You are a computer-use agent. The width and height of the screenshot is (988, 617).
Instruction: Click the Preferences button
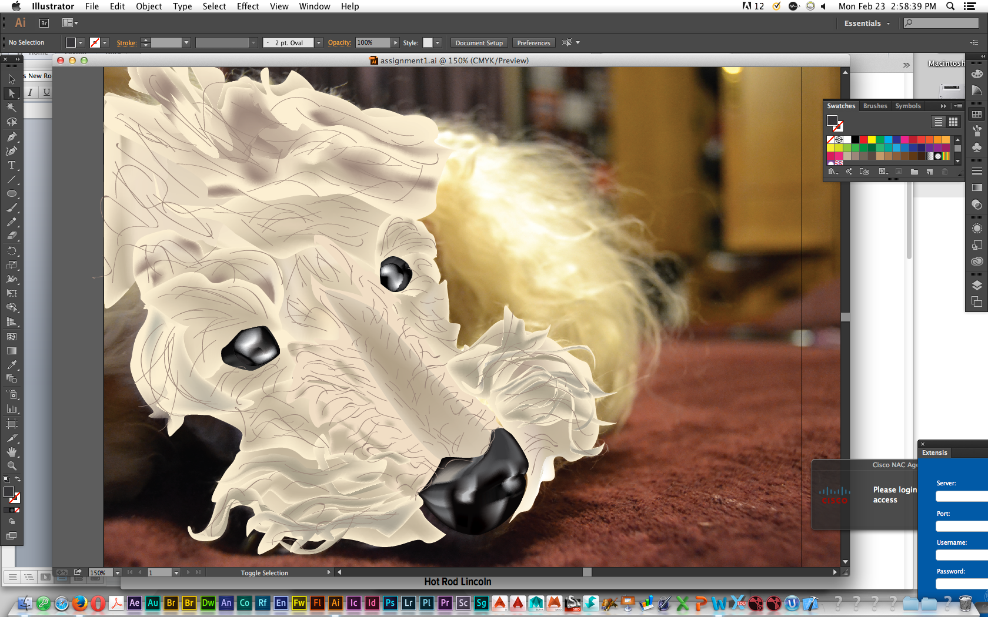pyautogui.click(x=533, y=42)
